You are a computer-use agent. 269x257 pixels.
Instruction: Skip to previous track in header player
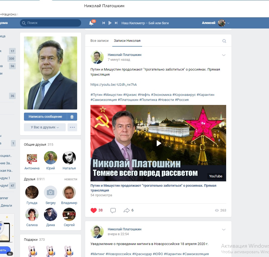coord(104,23)
